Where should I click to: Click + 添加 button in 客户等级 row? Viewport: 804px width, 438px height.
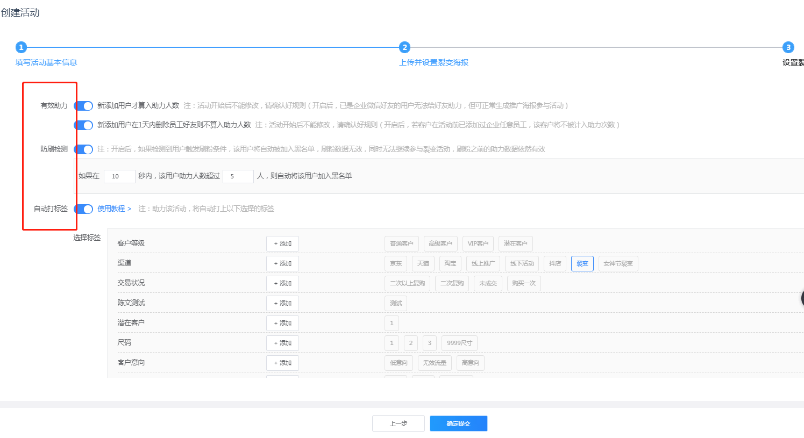(282, 244)
